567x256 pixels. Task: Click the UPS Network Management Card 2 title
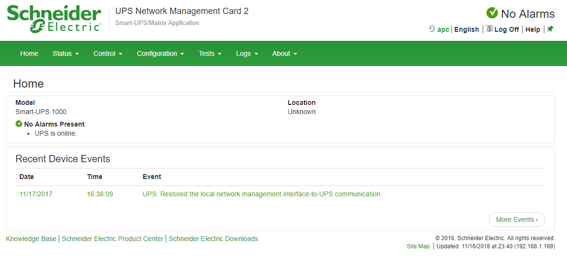[x=182, y=11]
